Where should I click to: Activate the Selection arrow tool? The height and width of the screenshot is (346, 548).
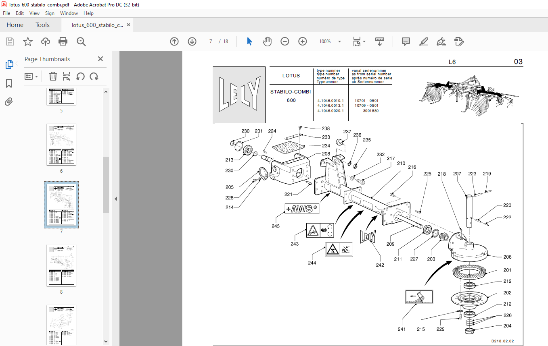click(249, 41)
